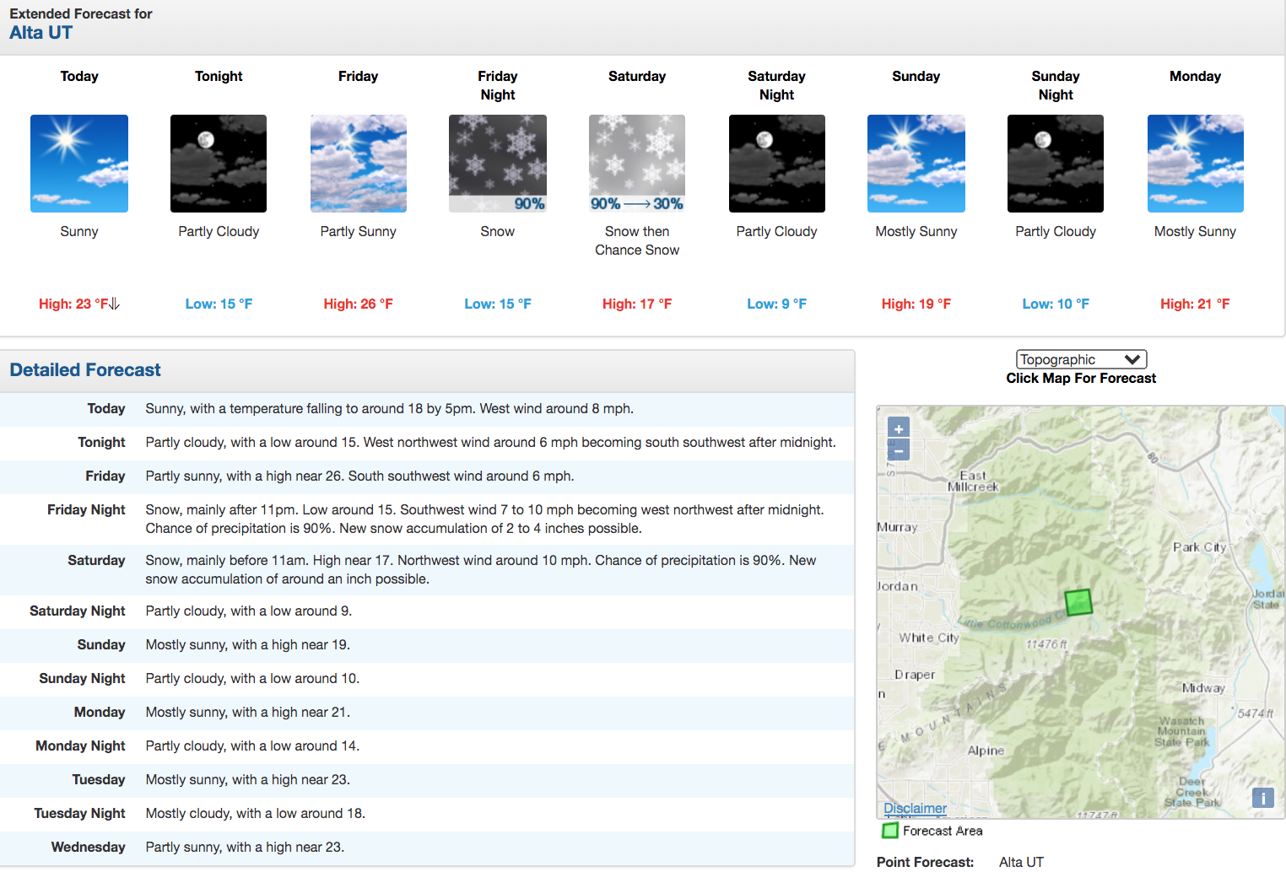Image resolution: width=1286 pixels, height=872 pixels.
Task: Open the Topographic map type dropdown
Action: [1081, 359]
